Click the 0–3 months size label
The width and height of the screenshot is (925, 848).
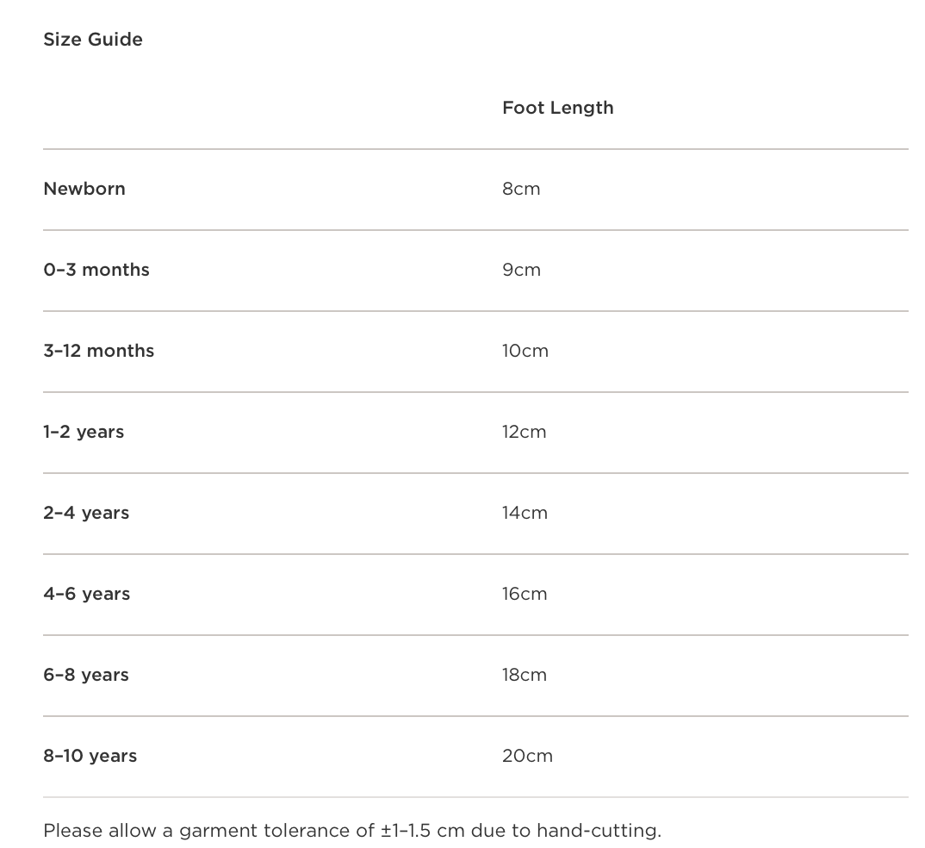click(96, 270)
